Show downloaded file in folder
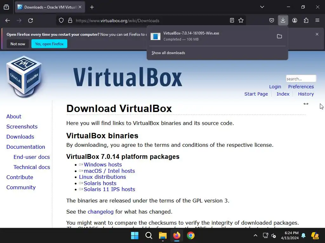 [x=279, y=36]
